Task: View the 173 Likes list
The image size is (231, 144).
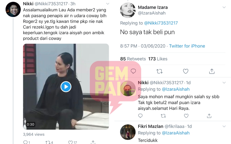Action: click(x=158, y=59)
